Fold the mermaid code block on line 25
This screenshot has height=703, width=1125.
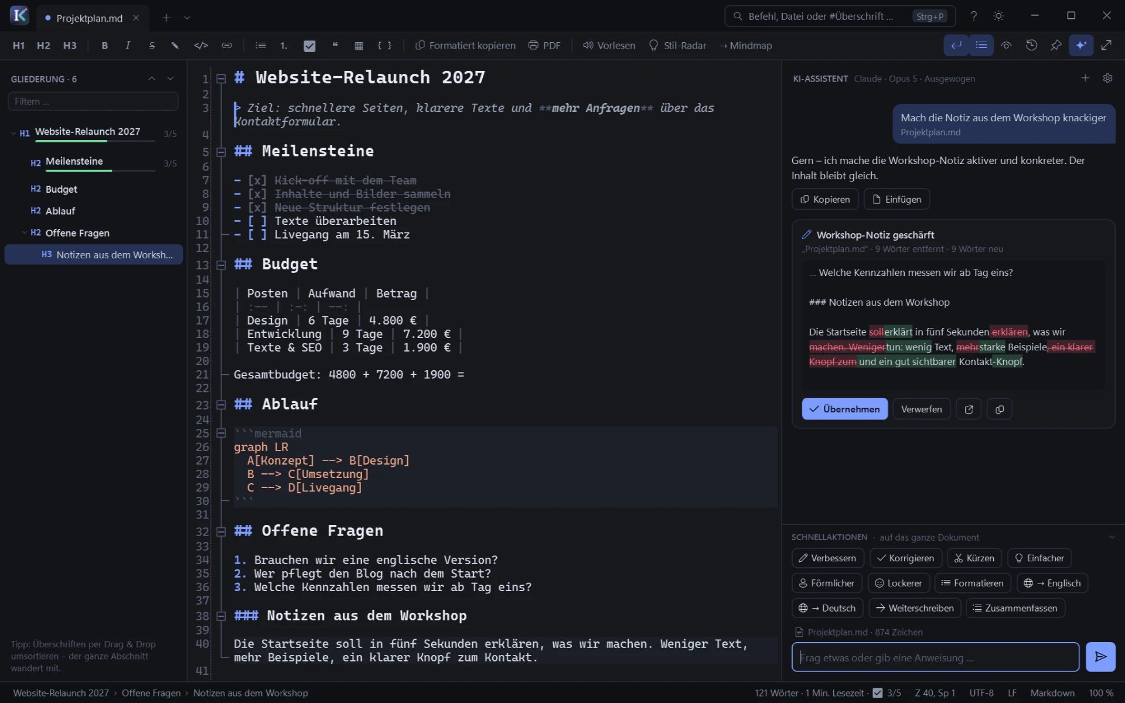tap(221, 434)
